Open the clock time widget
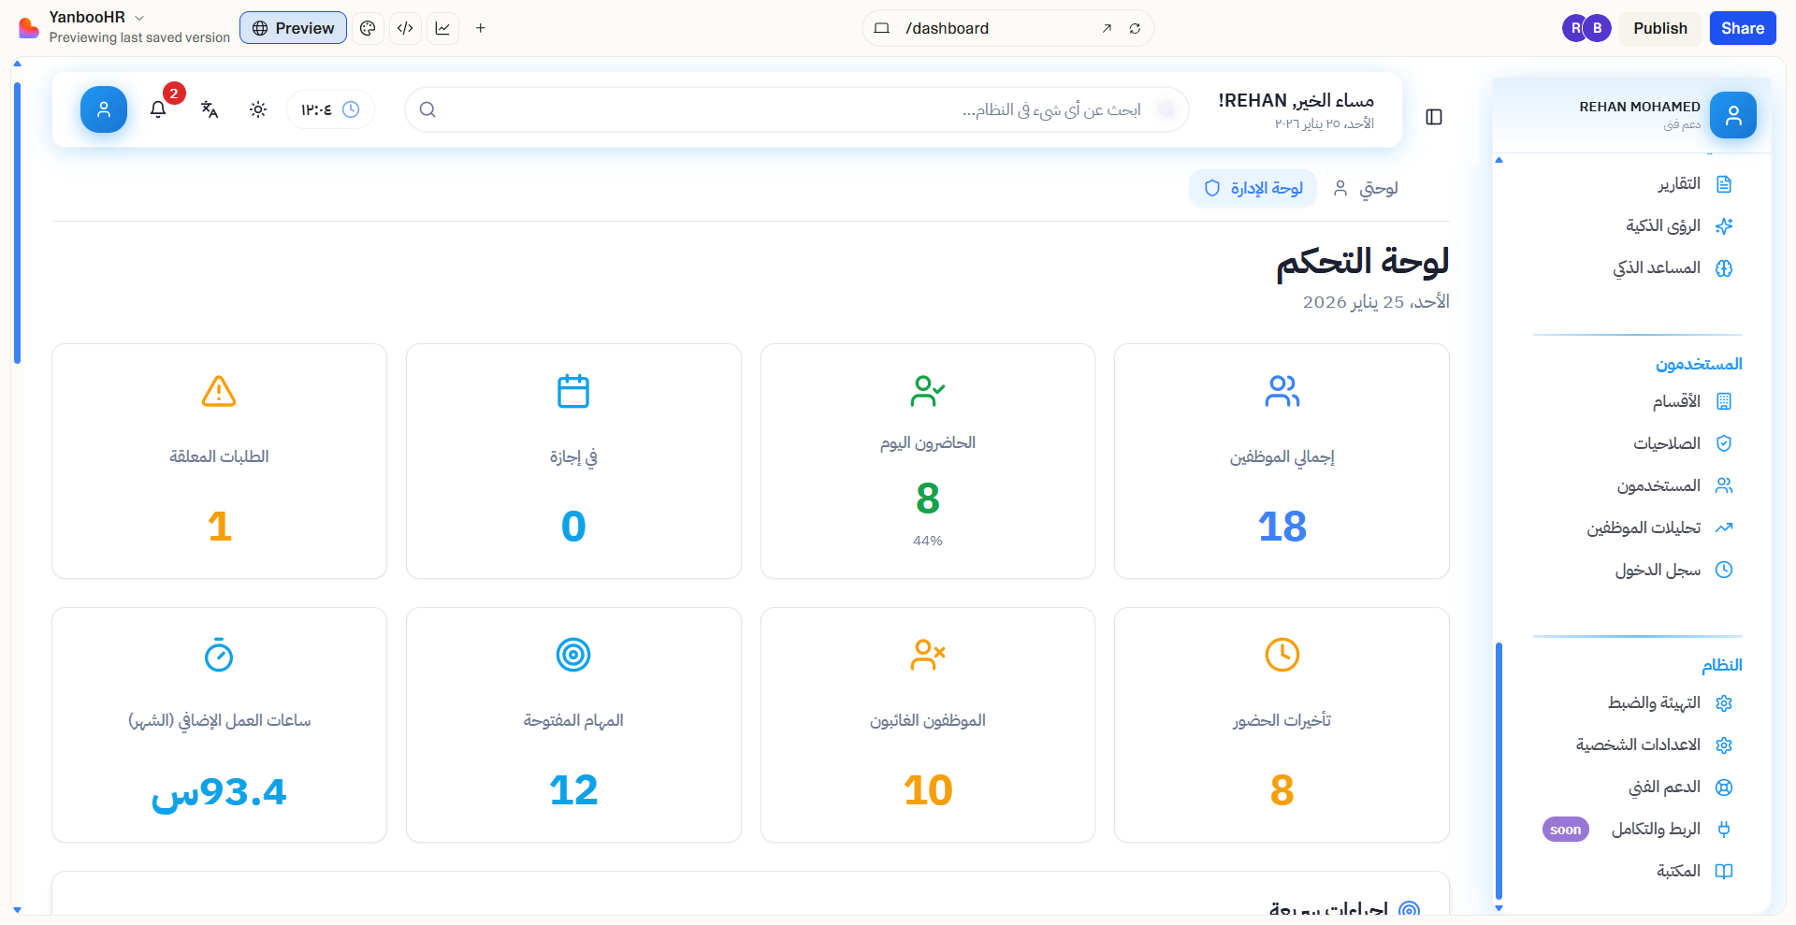The image size is (1796, 925). pyautogui.click(x=330, y=109)
